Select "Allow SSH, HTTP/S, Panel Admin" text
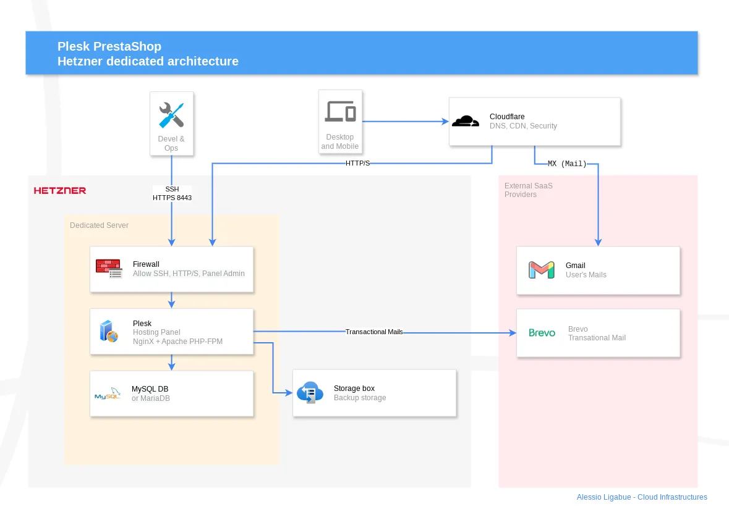729x525 pixels. tap(189, 274)
